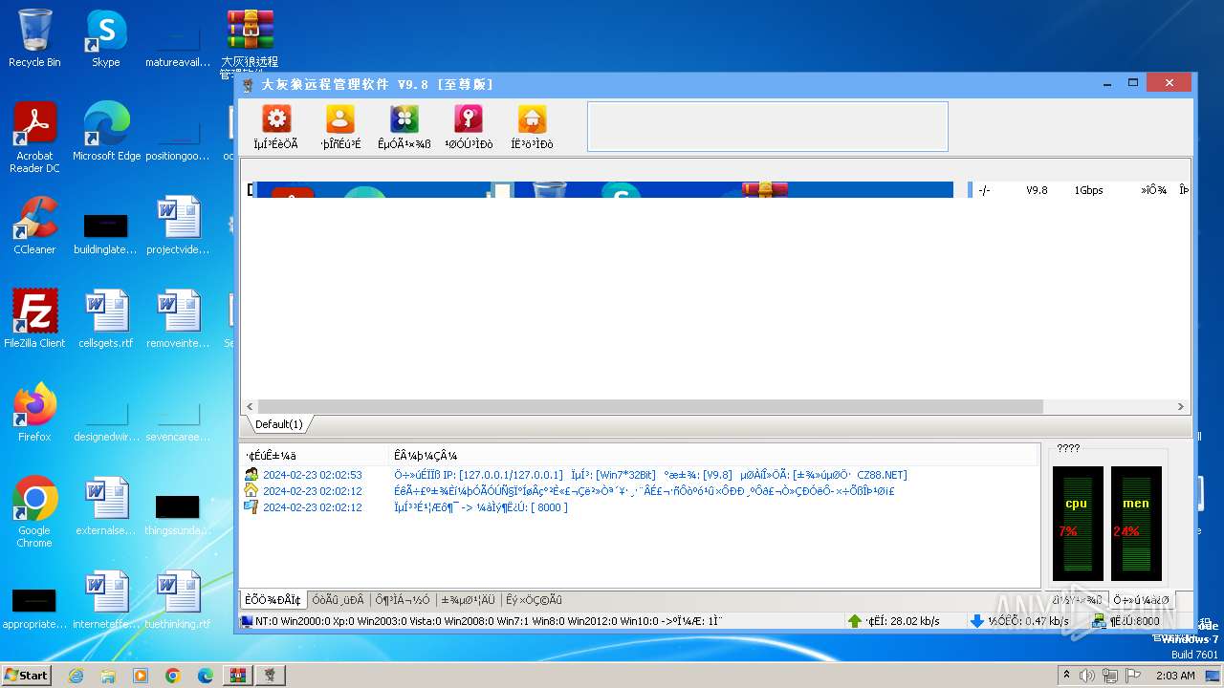The width and height of the screenshot is (1224, 688).
Task: Open Acrobat Reader DC desktop shortcut
Action: (x=34, y=138)
